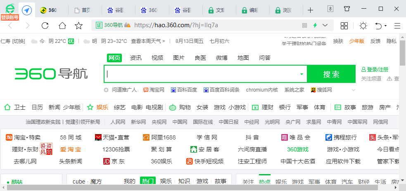Select the 网页 search category
The image size is (406, 191).
tap(114, 58)
